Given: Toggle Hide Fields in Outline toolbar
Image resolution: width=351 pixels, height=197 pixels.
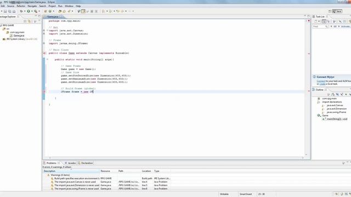Looking at the screenshot, I should click(337, 95).
